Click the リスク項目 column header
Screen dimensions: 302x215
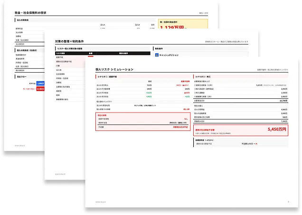coord(62,53)
